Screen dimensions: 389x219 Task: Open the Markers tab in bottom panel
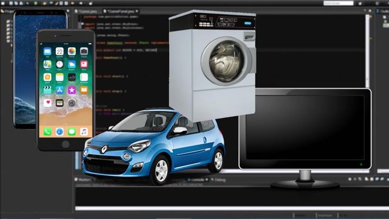83,179
